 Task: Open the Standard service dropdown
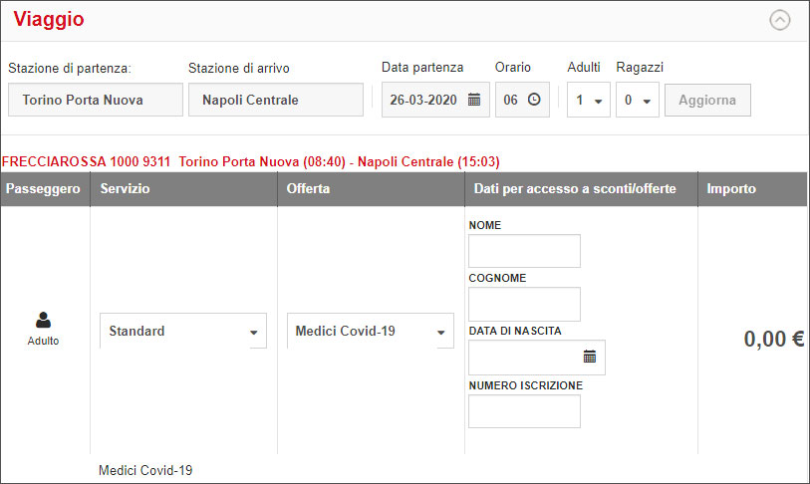[183, 331]
